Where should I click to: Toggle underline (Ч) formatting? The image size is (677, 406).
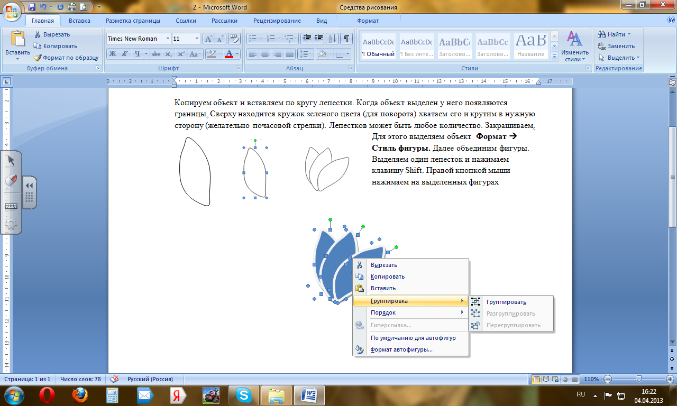(x=138, y=54)
